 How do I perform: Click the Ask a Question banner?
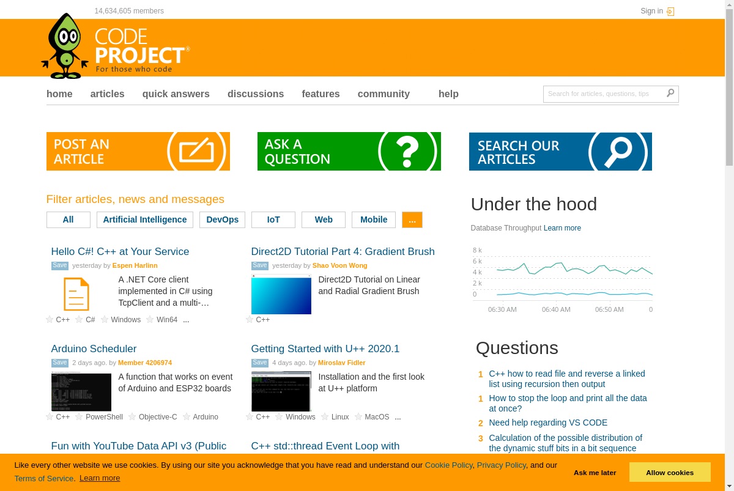[349, 151]
